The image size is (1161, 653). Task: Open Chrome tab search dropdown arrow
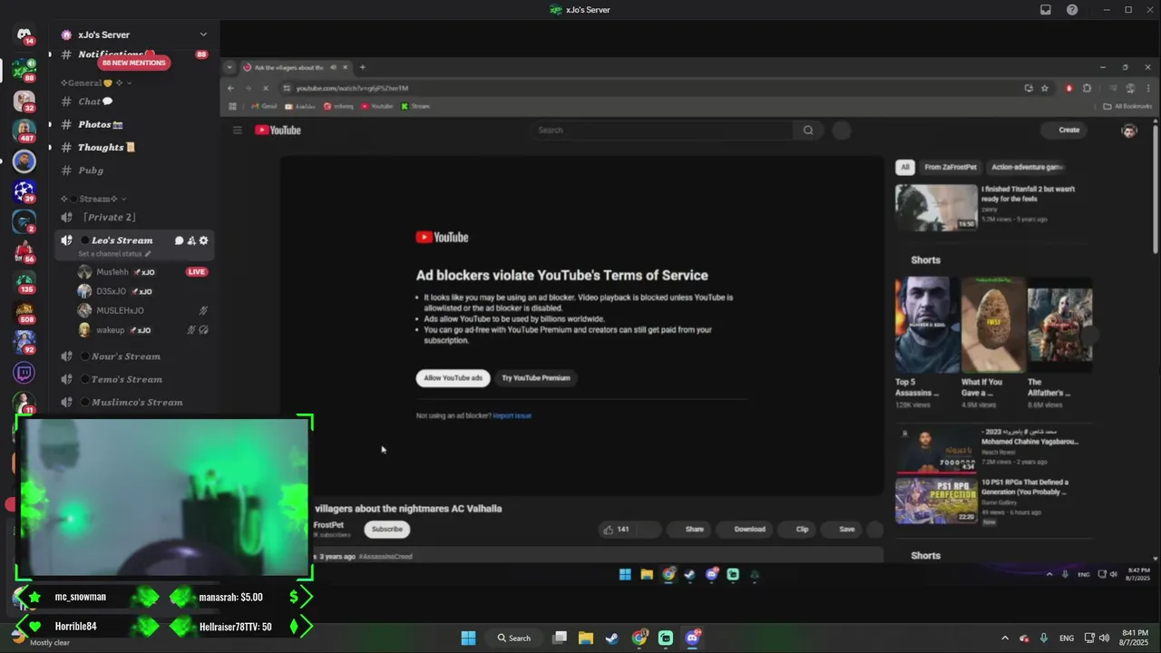[x=229, y=67]
